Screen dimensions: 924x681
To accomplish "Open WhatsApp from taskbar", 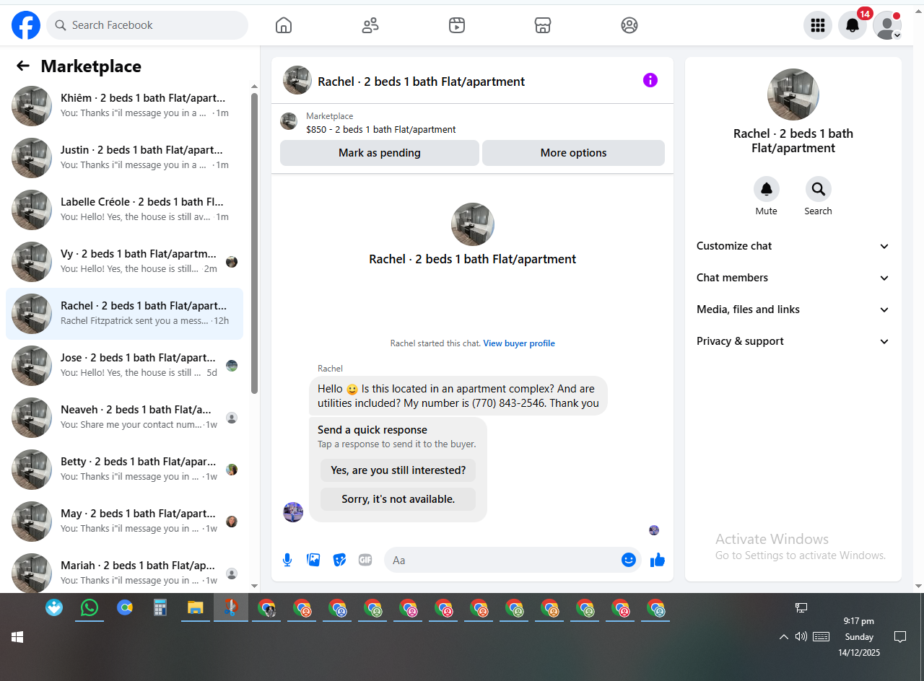I will pos(89,607).
